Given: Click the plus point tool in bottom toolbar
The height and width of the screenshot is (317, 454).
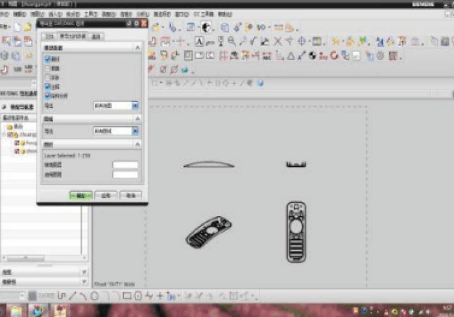Looking at the screenshot, I should click(160, 296).
